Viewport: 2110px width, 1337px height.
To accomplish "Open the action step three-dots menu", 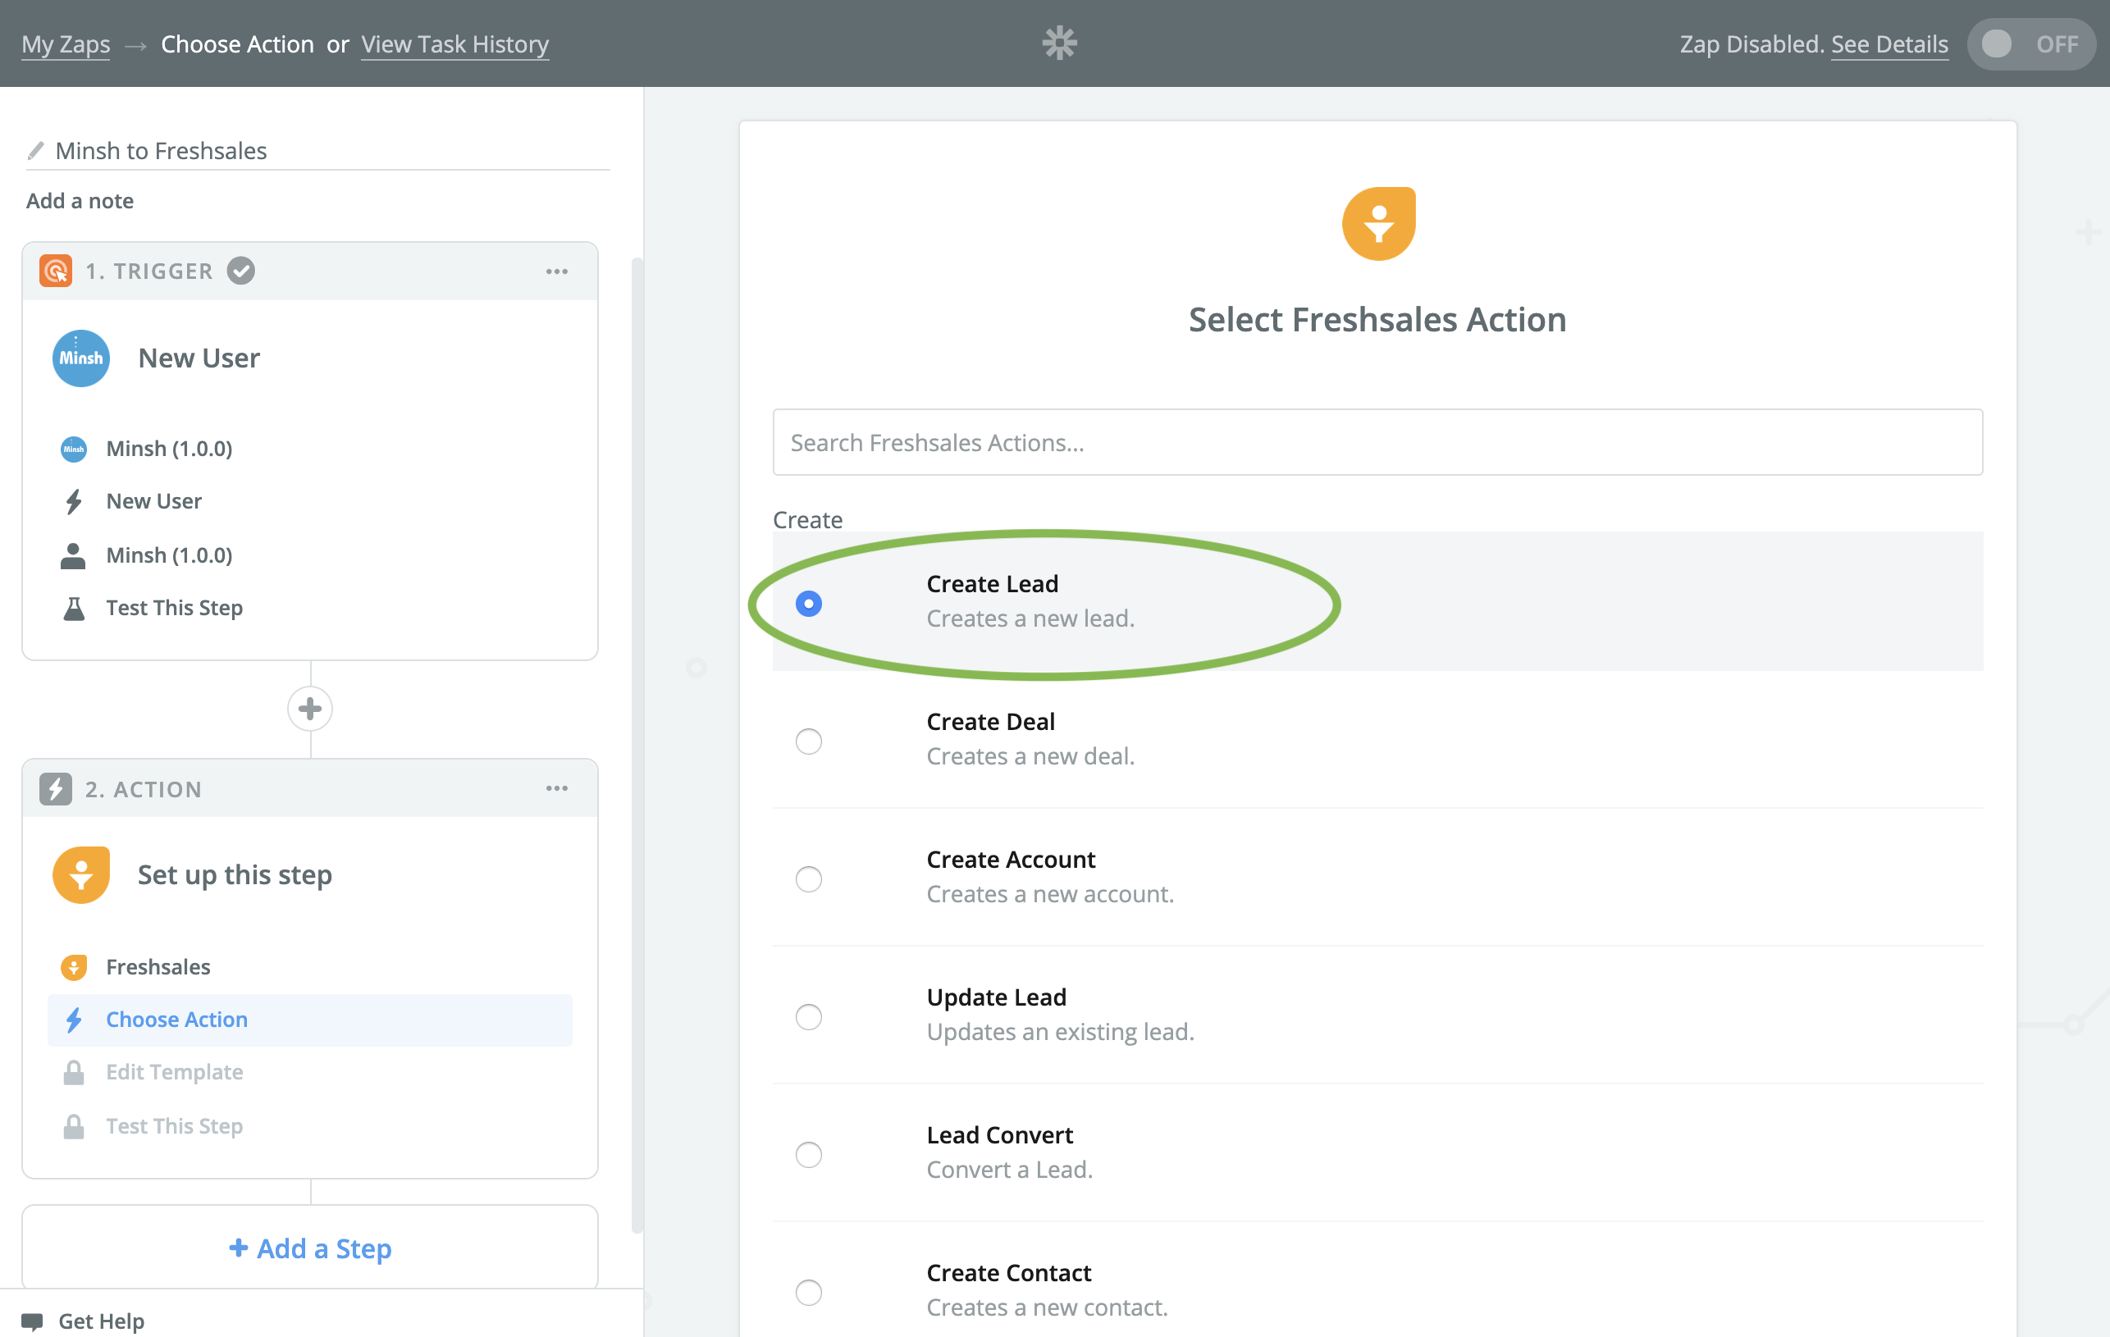I will click(556, 788).
